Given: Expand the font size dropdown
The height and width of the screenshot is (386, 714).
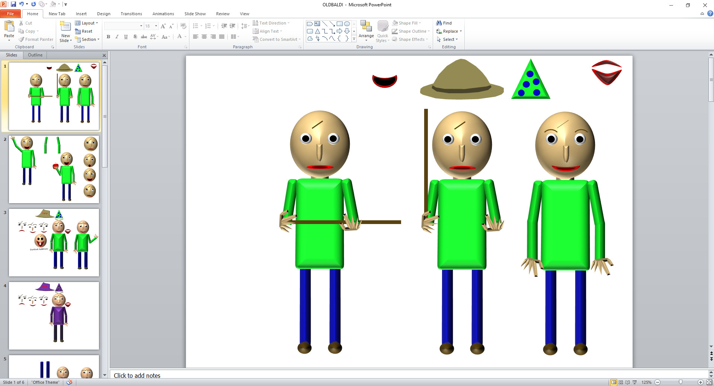Looking at the screenshot, I should [156, 26].
